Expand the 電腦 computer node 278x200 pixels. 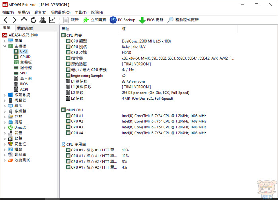point(5,41)
